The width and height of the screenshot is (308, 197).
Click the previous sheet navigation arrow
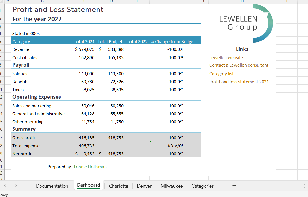[5, 186]
